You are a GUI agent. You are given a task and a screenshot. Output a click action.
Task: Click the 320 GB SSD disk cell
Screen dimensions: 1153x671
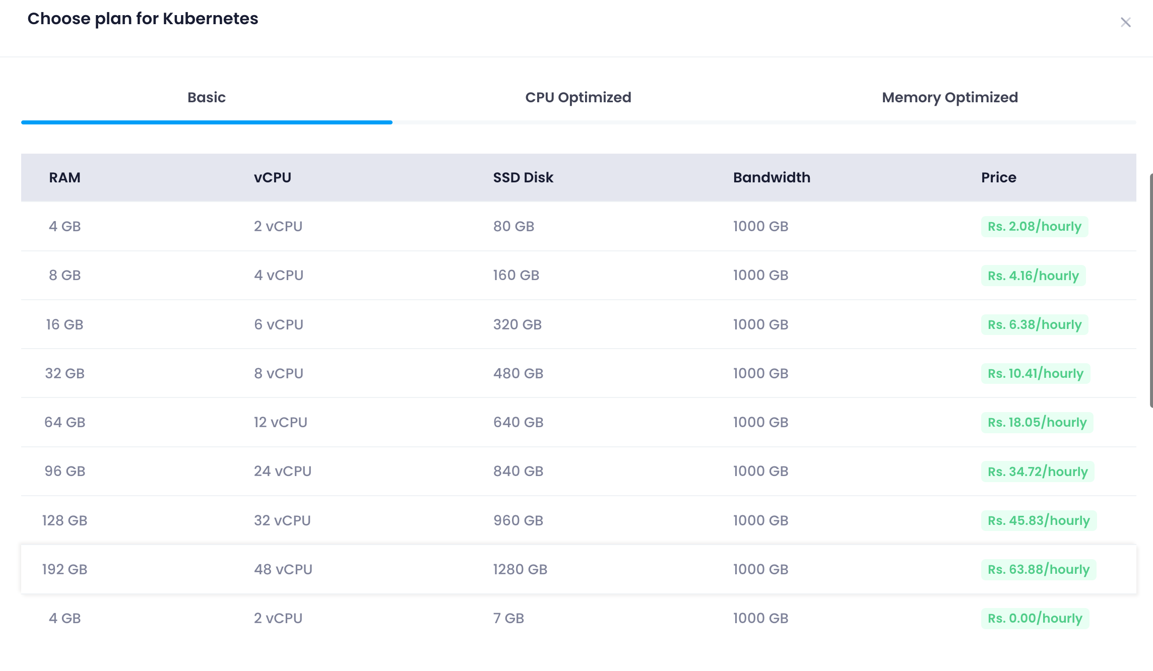(x=518, y=324)
